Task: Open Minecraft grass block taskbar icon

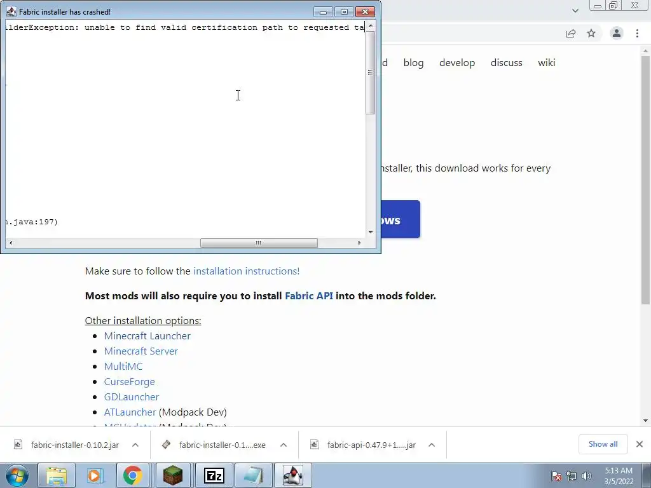Action: 173,475
